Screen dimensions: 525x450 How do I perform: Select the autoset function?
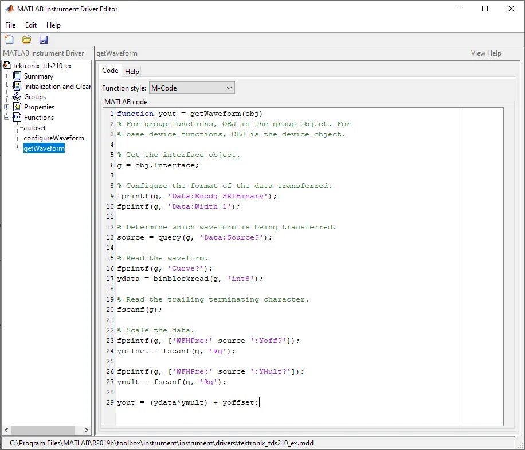point(34,128)
